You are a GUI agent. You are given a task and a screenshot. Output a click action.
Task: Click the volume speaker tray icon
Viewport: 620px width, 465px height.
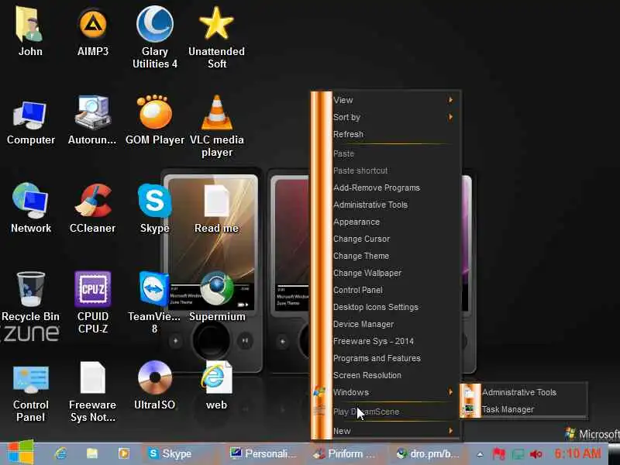[536, 454]
